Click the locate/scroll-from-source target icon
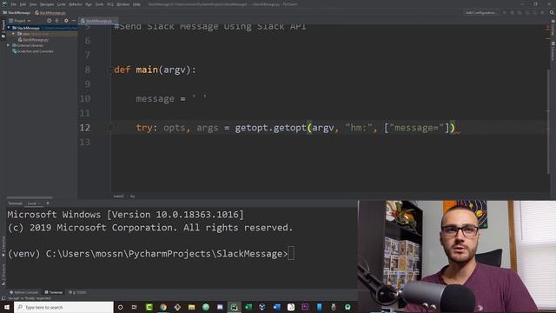556x313 pixels. 49,21
